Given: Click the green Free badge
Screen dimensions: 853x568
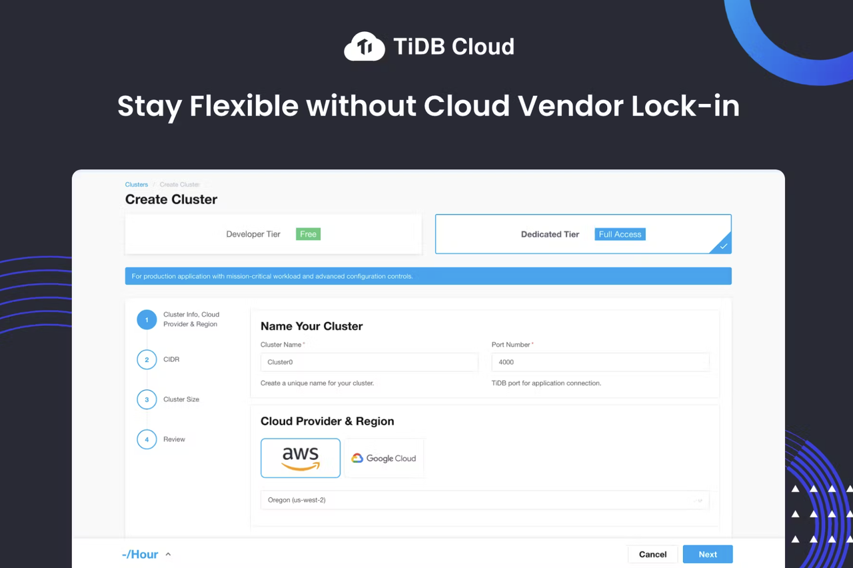Looking at the screenshot, I should click(308, 234).
